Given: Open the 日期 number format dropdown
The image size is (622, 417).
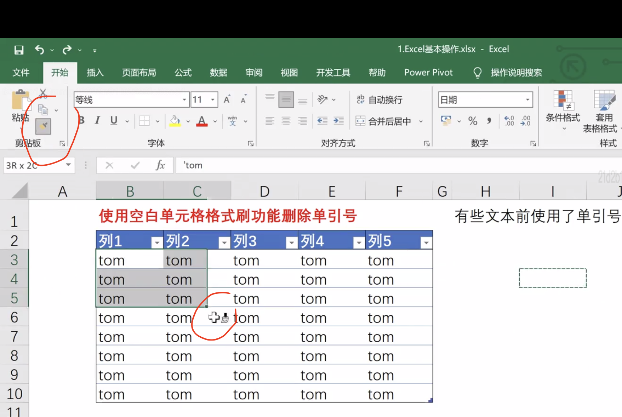Looking at the screenshot, I should (527, 100).
